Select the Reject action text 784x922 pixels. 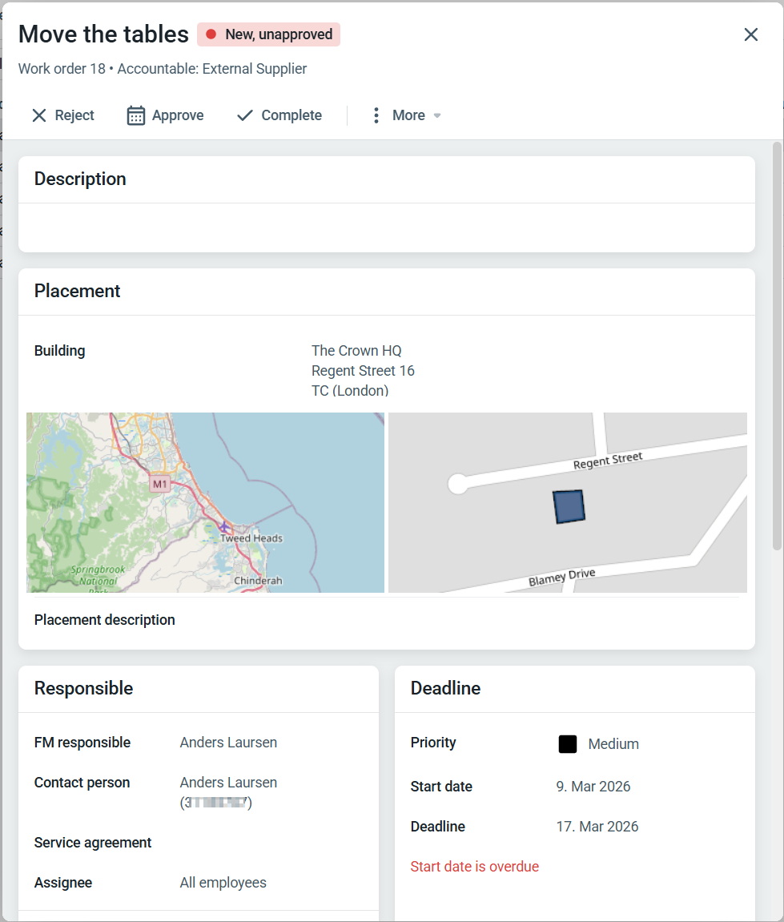74,115
